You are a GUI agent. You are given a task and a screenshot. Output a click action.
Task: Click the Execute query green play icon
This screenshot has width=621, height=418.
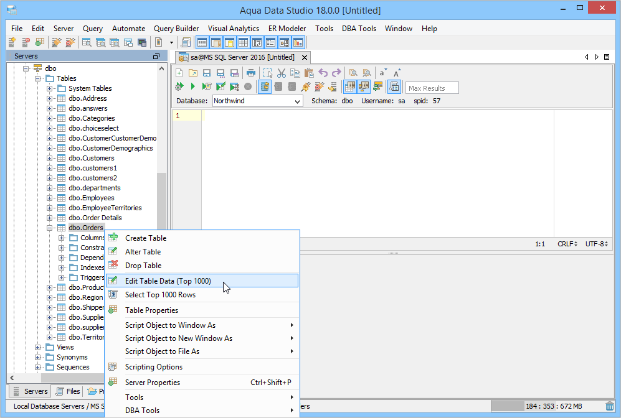click(193, 87)
